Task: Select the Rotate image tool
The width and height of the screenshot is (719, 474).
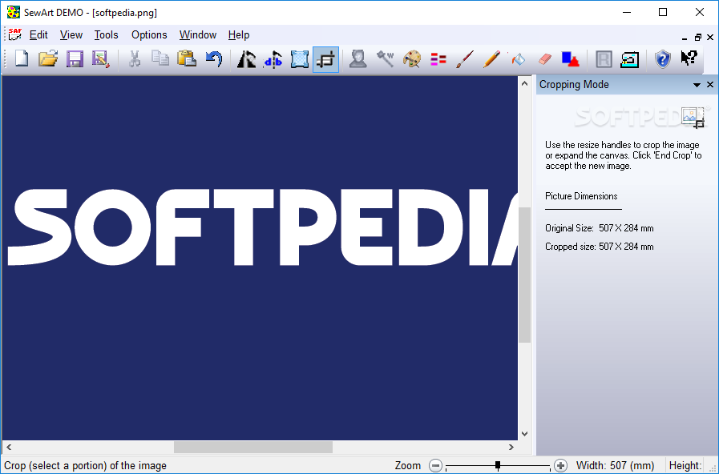Action: point(246,59)
